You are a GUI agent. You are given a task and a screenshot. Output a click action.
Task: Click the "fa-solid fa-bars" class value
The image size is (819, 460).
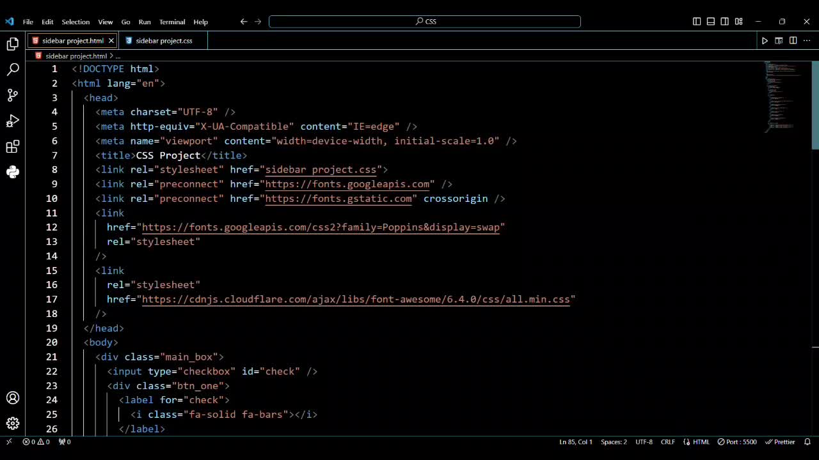tap(236, 415)
